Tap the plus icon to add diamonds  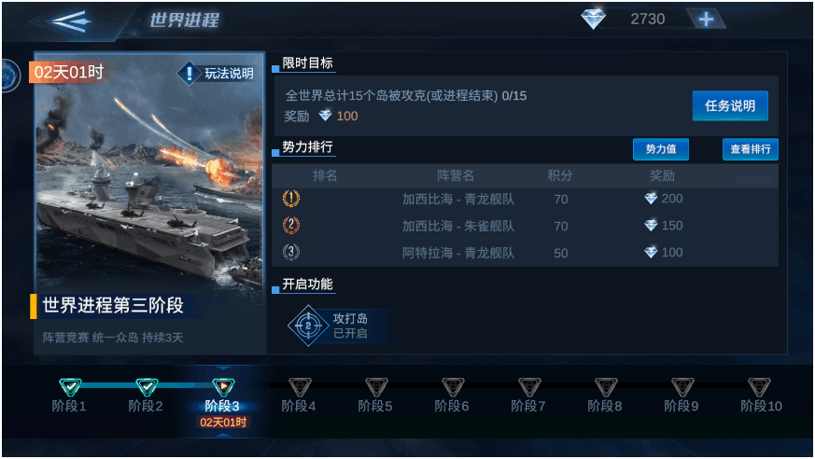706,20
